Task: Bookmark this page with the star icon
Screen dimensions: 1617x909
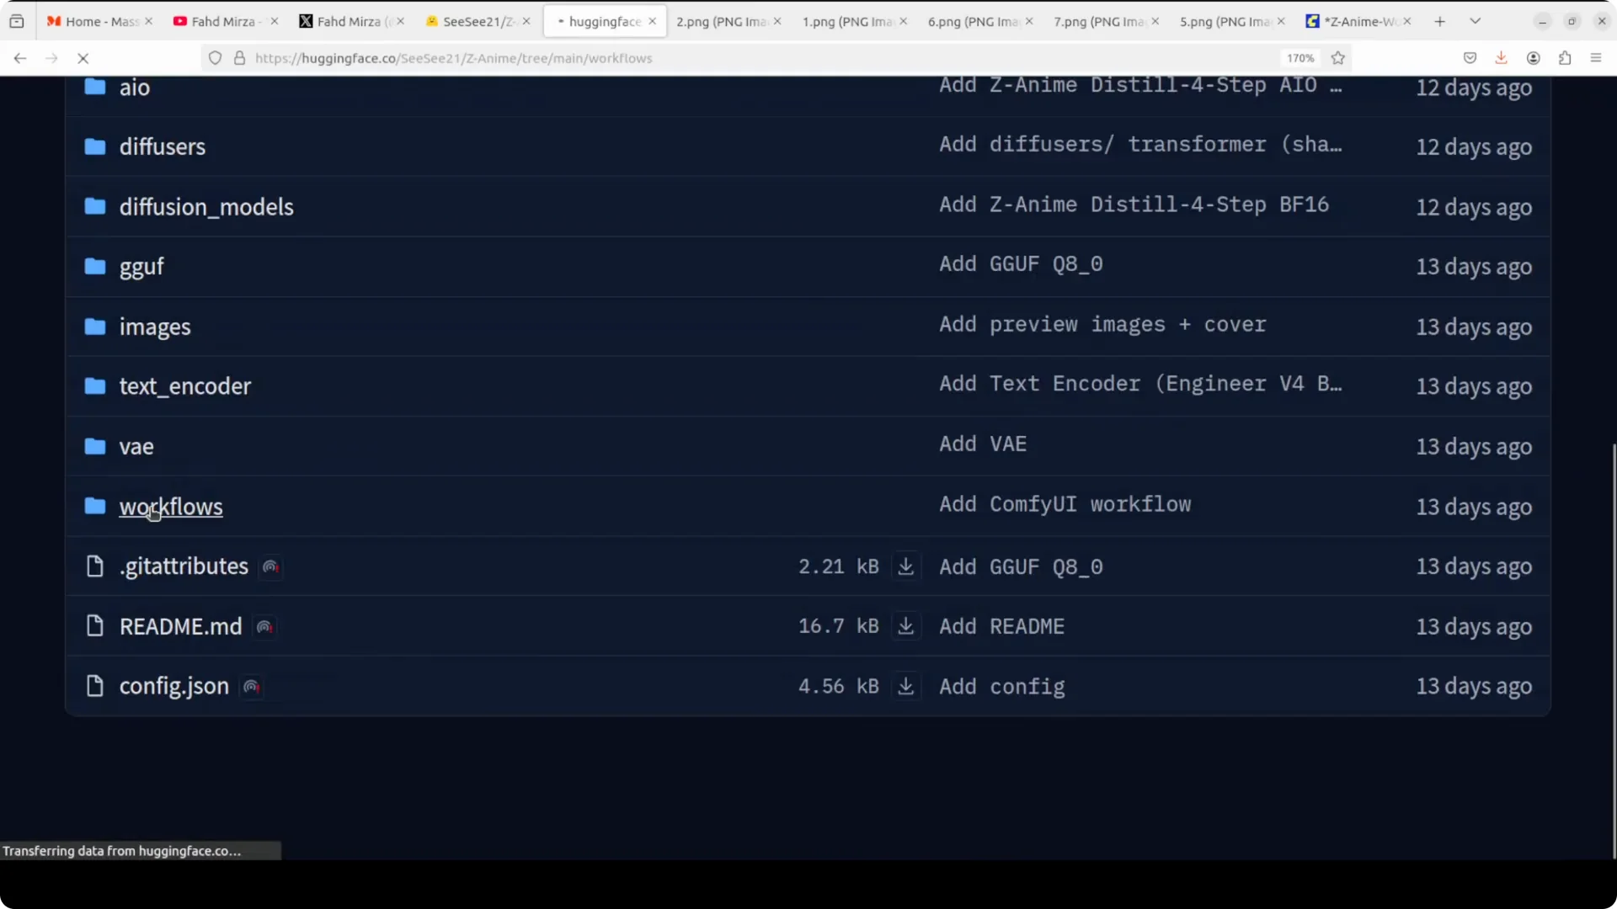Action: pyautogui.click(x=1338, y=58)
